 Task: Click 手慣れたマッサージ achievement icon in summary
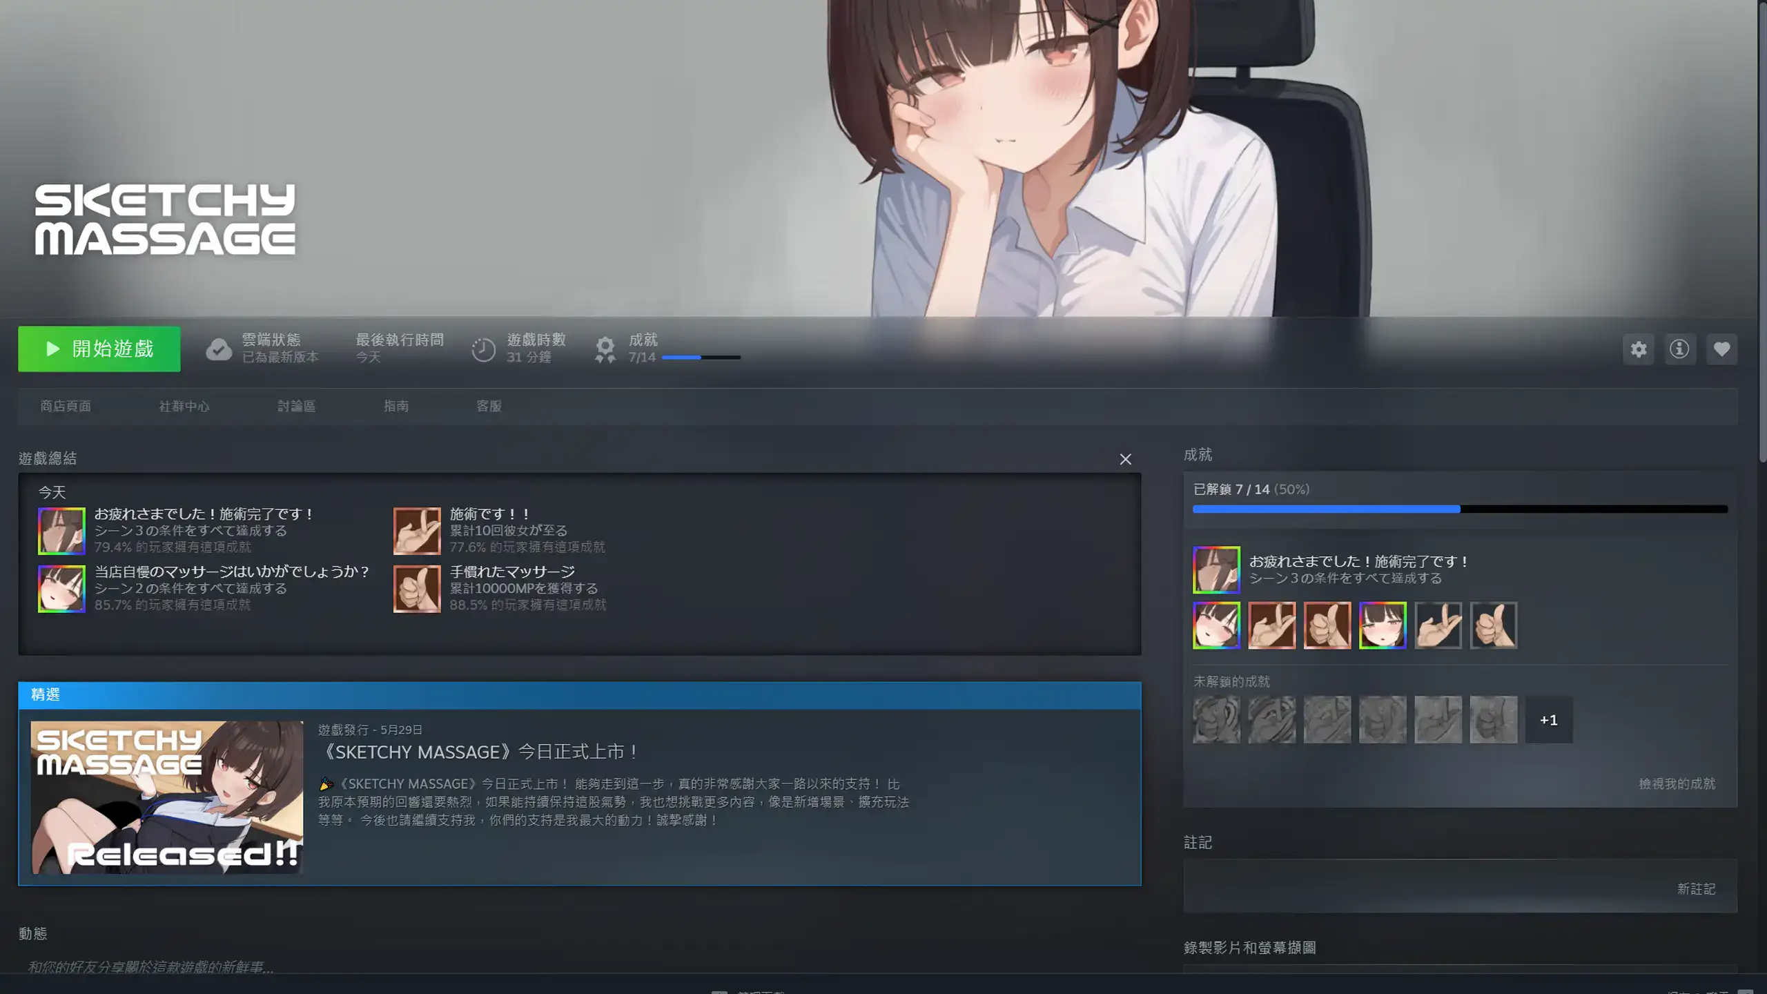[417, 589]
